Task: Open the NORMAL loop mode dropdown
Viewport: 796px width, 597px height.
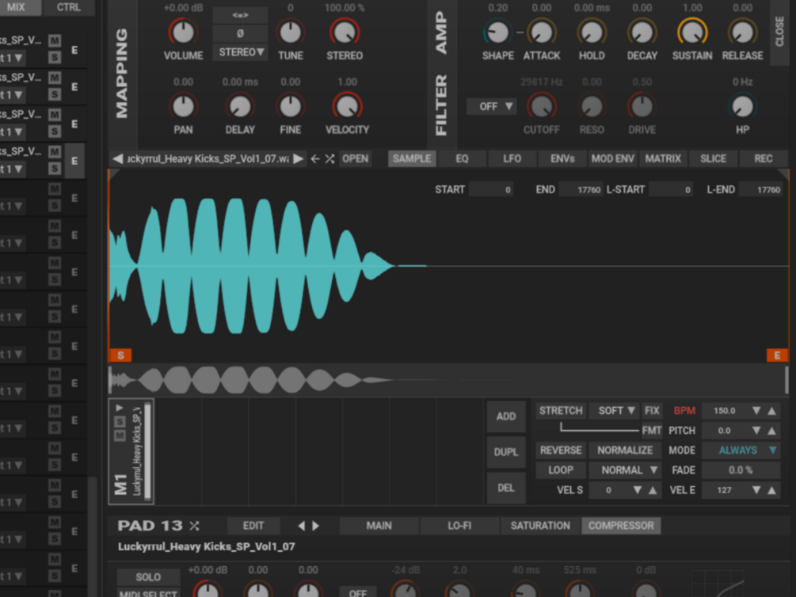Action: [x=625, y=470]
